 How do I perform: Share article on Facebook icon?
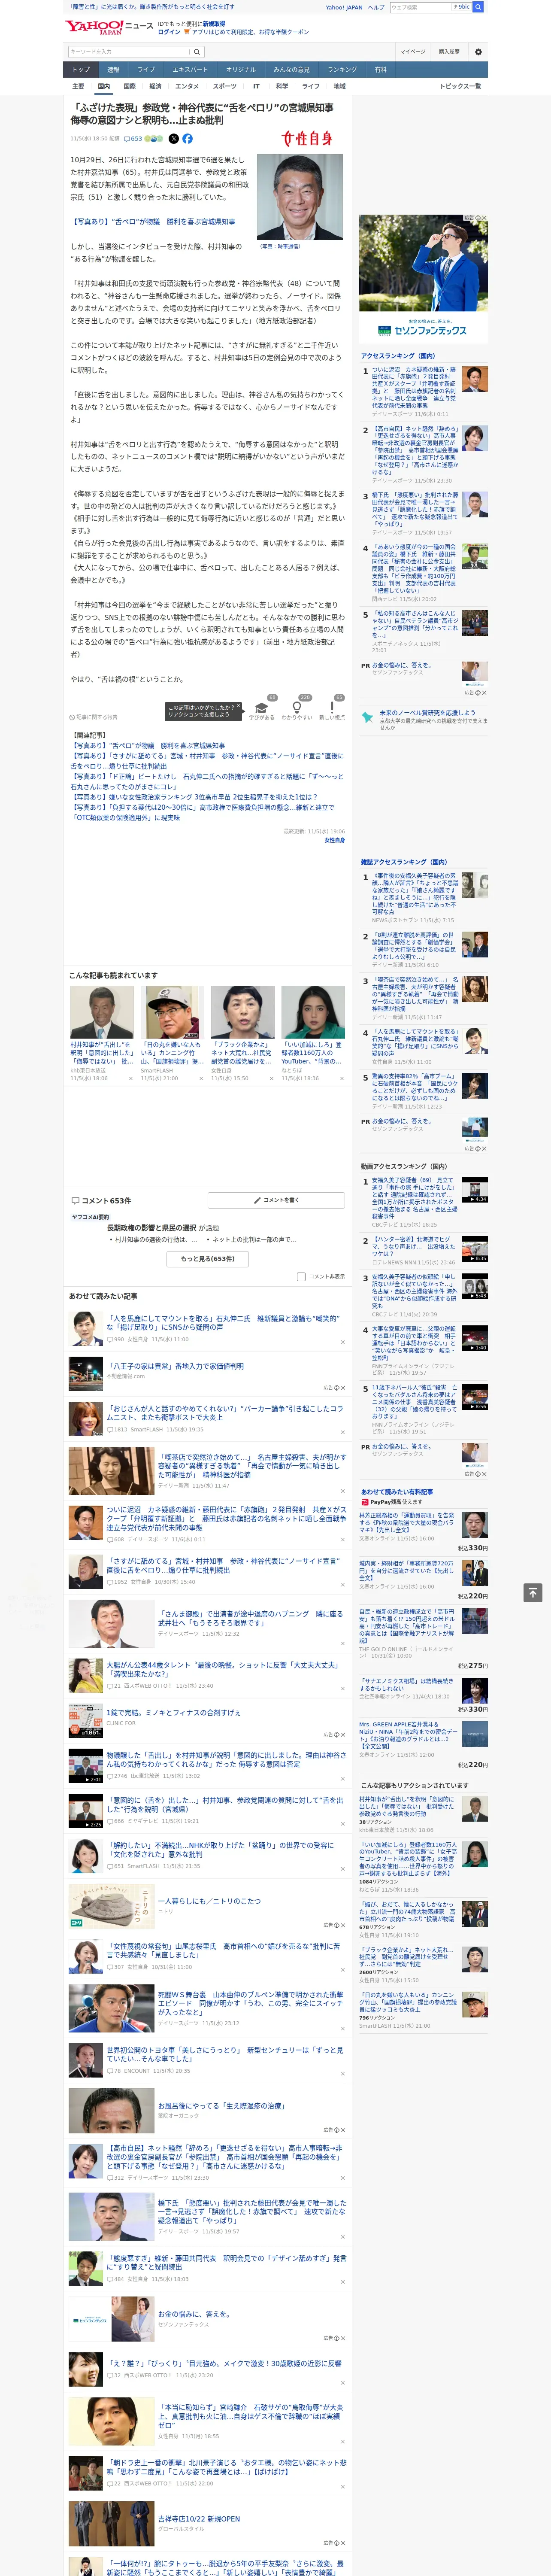[187, 139]
